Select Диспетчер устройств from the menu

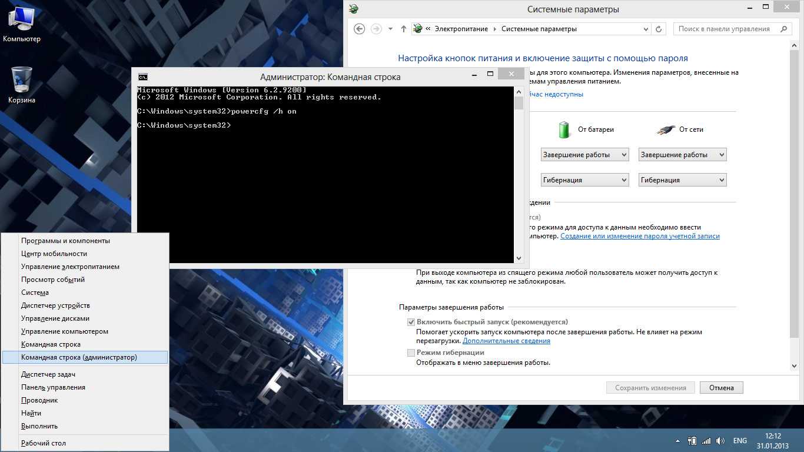(x=55, y=305)
